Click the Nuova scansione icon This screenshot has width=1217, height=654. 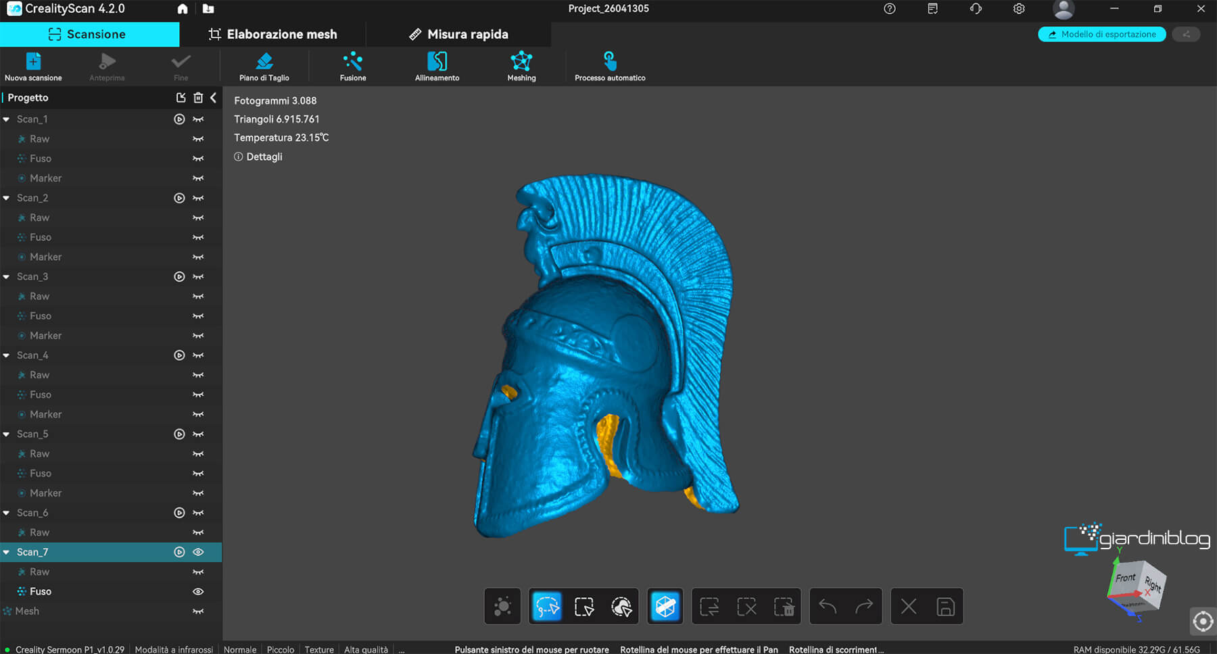click(33, 61)
